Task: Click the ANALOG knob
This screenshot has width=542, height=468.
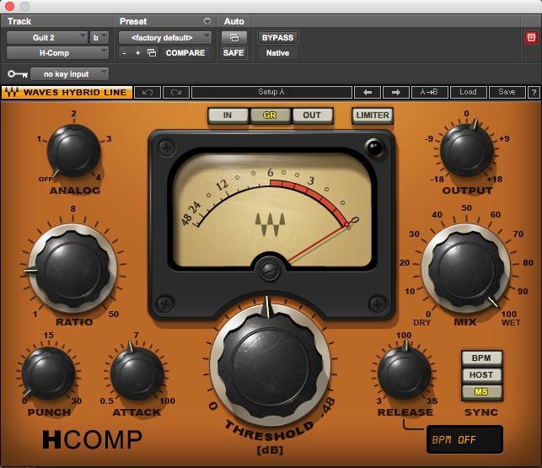Action: pyautogui.click(x=73, y=151)
